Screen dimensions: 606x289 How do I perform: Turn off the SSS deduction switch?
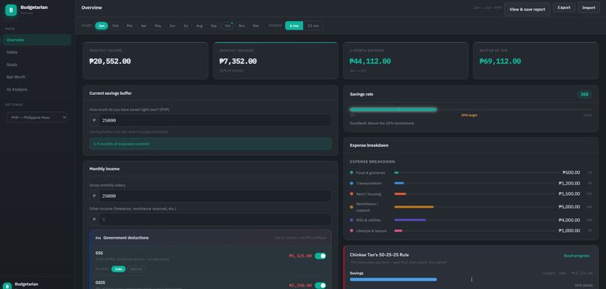pyautogui.click(x=320, y=256)
